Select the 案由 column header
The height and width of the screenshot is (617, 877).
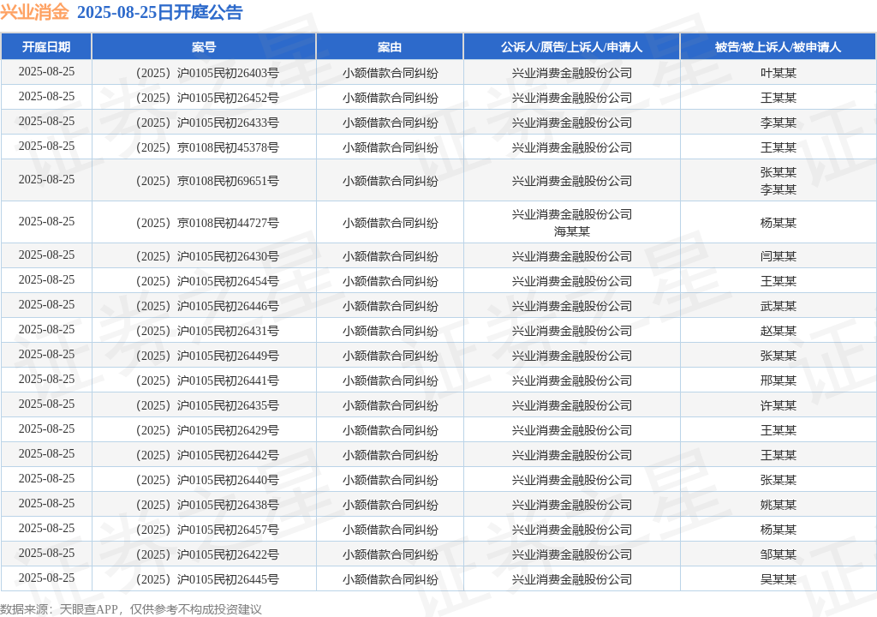tap(390, 47)
